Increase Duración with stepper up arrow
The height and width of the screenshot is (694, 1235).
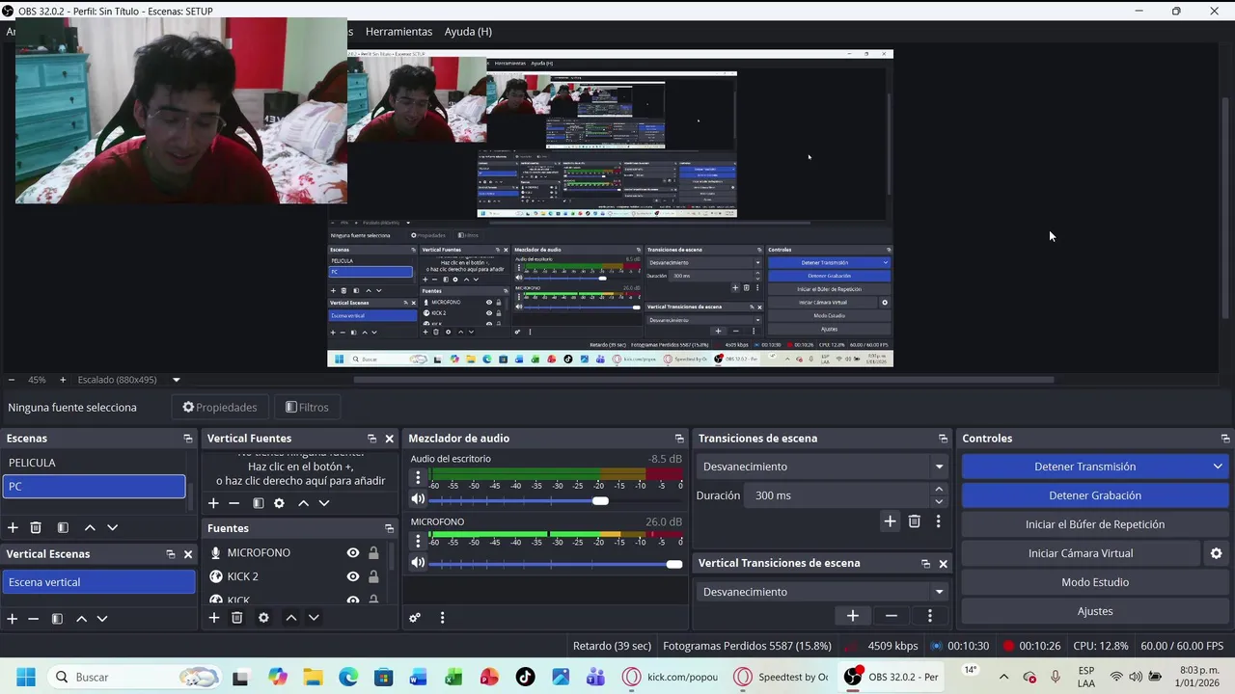coord(939,490)
